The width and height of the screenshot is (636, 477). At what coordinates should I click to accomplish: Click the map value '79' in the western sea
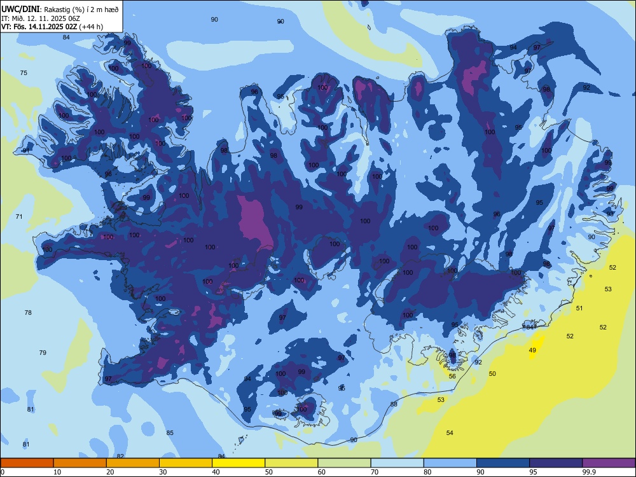point(43,353)
